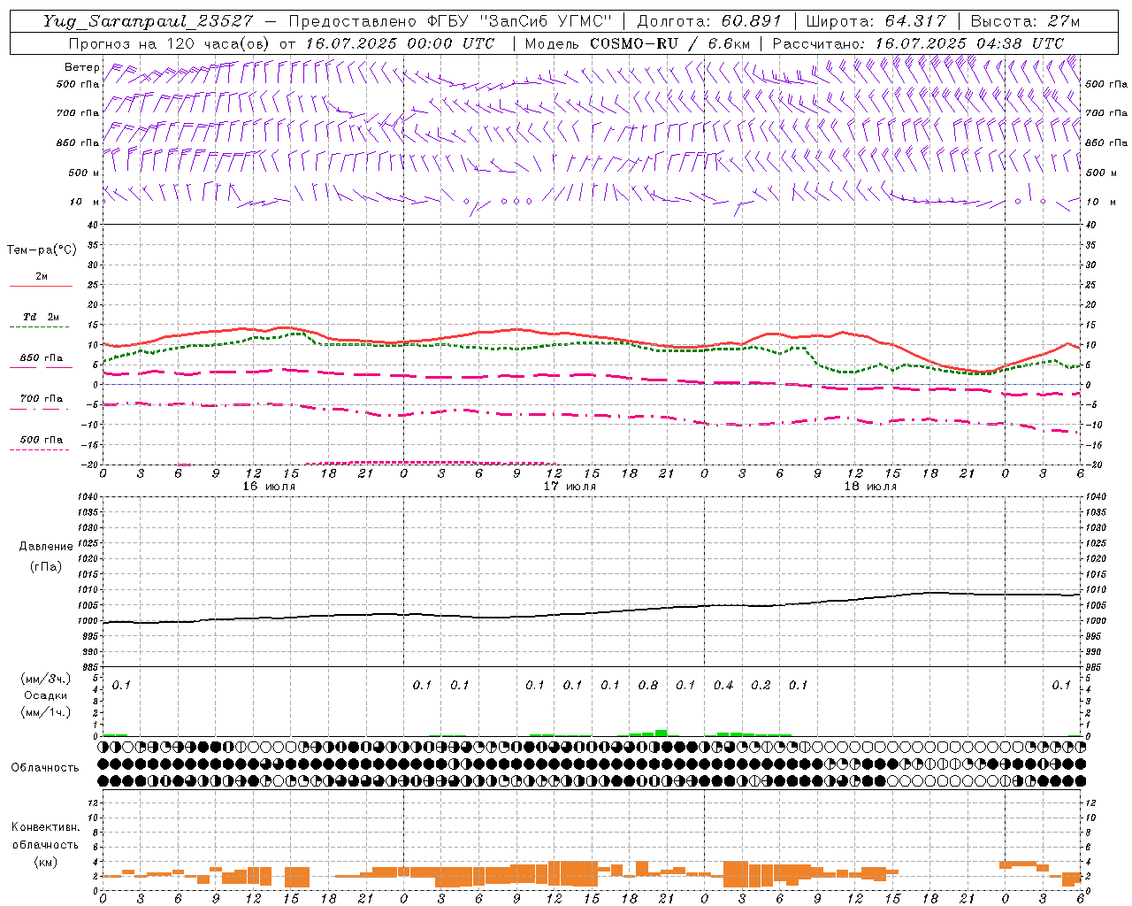This screenshot has height=906, width=1132.
Task: Click the 18 июля date label
Action: (x=870, y=486)
